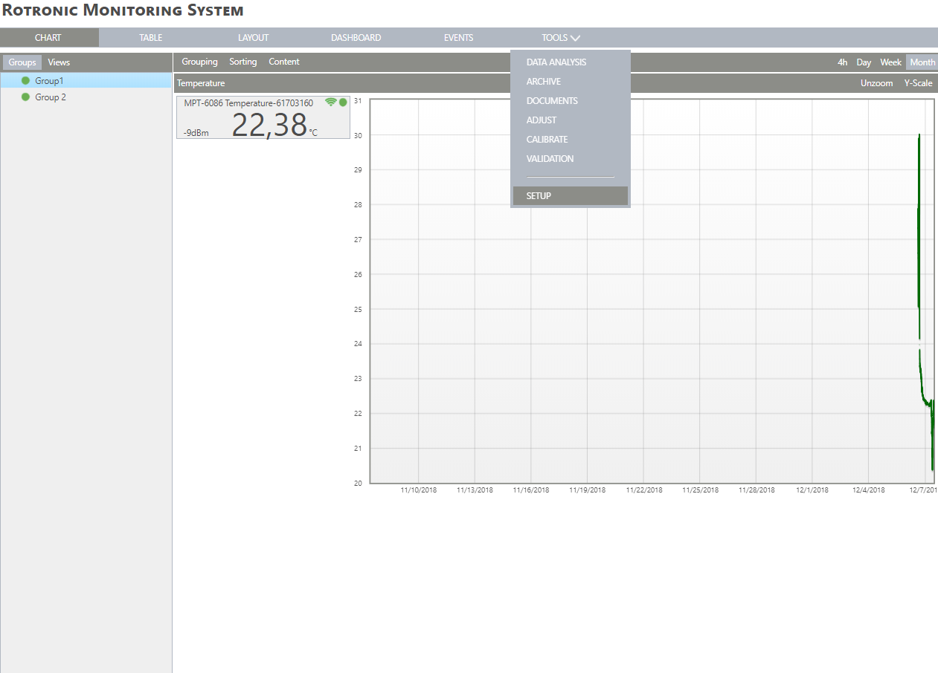Viewport: 938px width, 673px height.
Task: Set chart range to 4h
Action: tap(842, 62)
